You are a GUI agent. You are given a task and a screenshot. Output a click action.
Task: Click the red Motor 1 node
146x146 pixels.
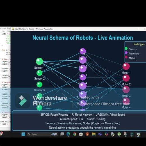pos(126,67)
